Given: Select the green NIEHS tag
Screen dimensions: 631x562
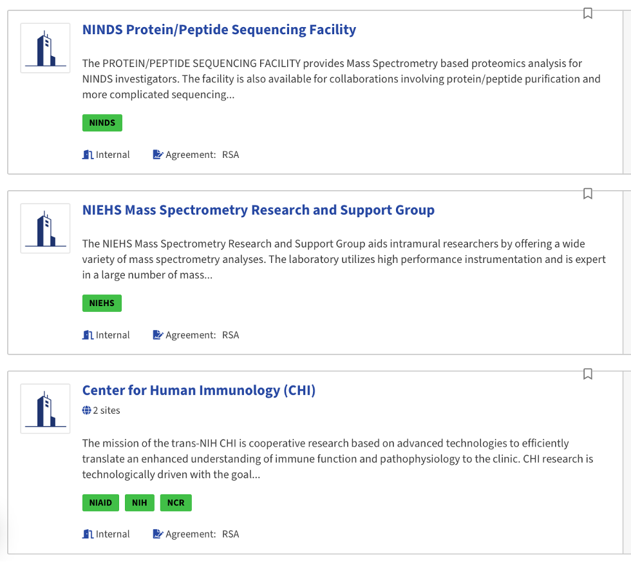Looking at the screenshot, I should coord(102,304).
